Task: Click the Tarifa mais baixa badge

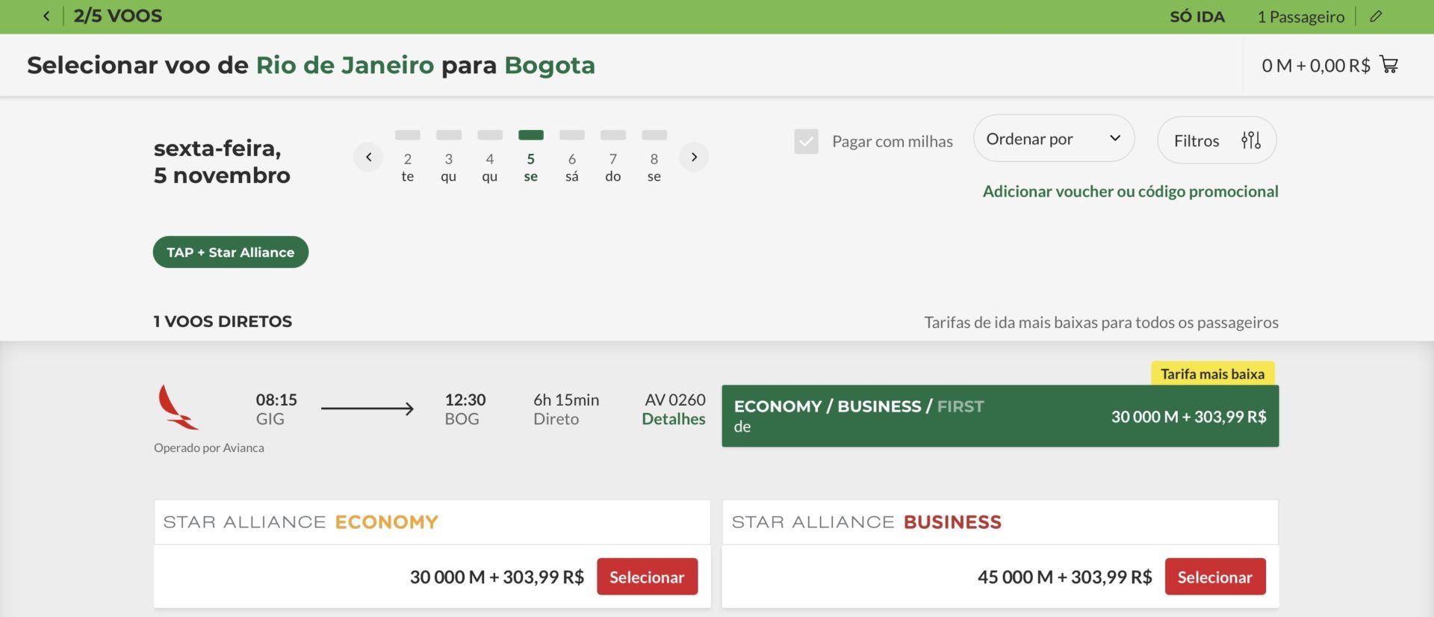Action: point(1212,373)
